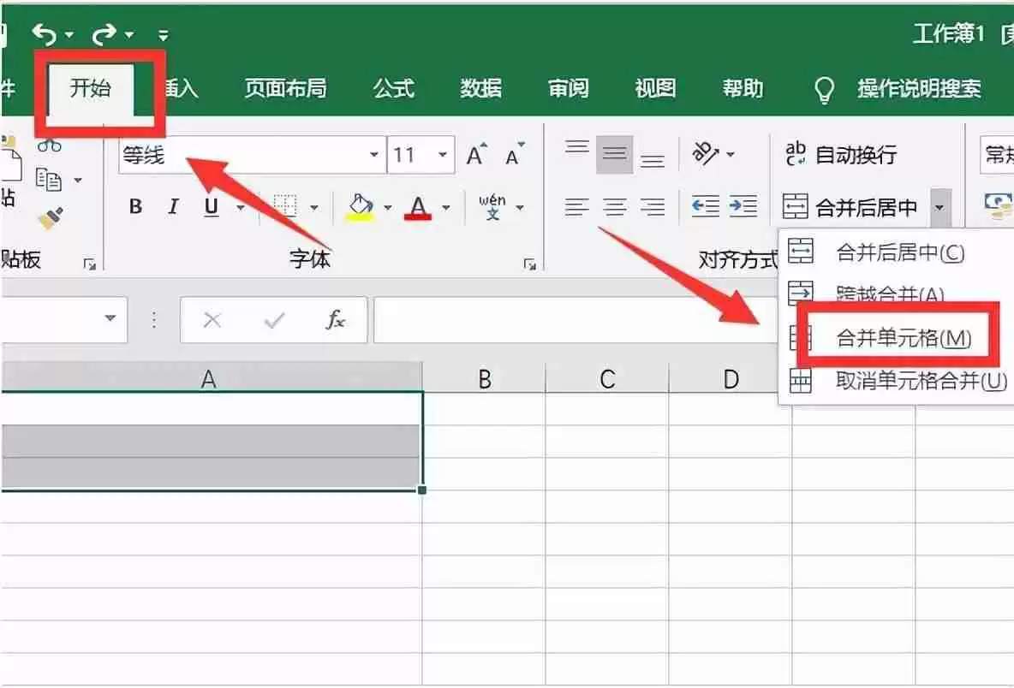Open the 公式 tab
1014x688 pixels.
[x=393, y=88]
